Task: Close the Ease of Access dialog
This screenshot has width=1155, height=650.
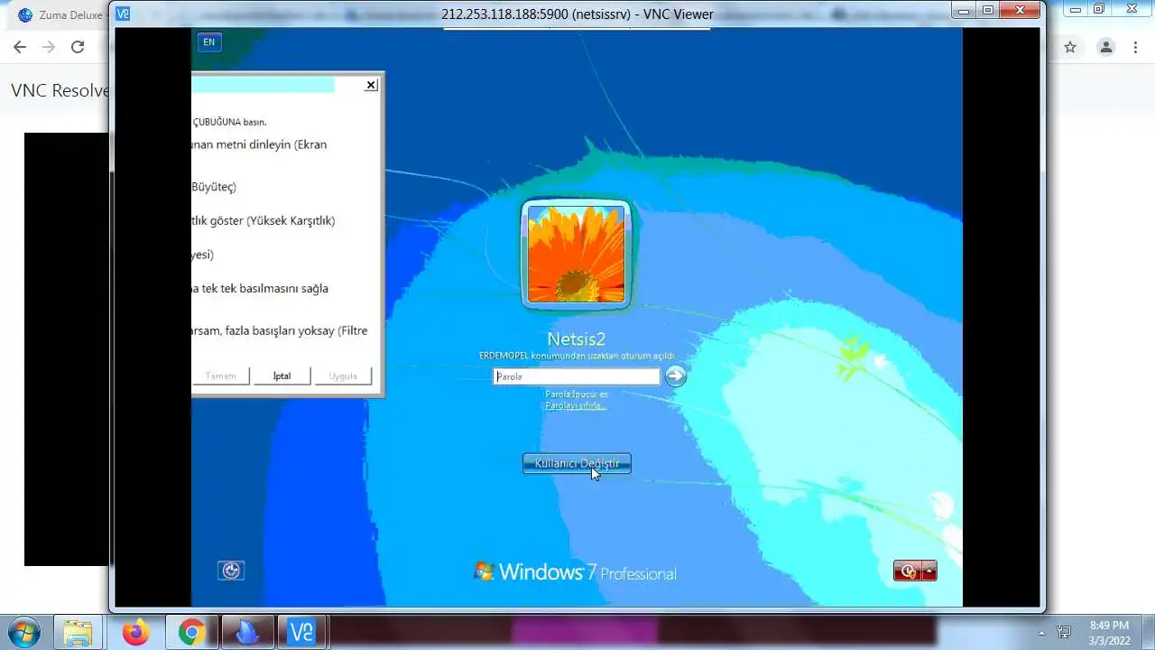Action: [x=371, y=85]
